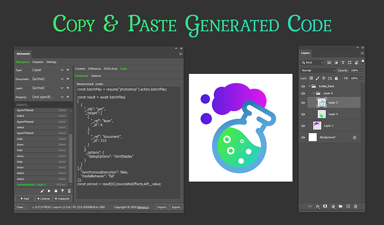
Task: Click the play/replay icon in Alchemist
Action: [49, 191]
